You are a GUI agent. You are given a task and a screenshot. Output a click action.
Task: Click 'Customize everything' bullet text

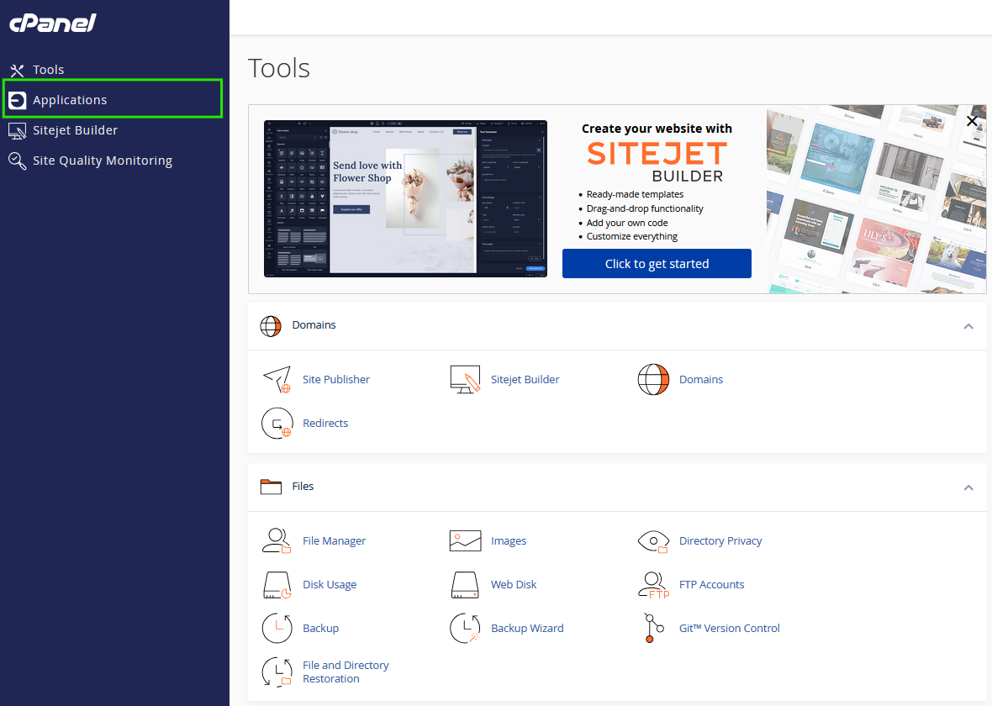[632, 237]
